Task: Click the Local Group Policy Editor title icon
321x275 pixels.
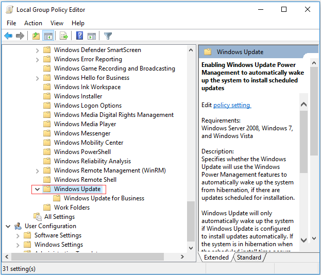Action: point(9,10)
